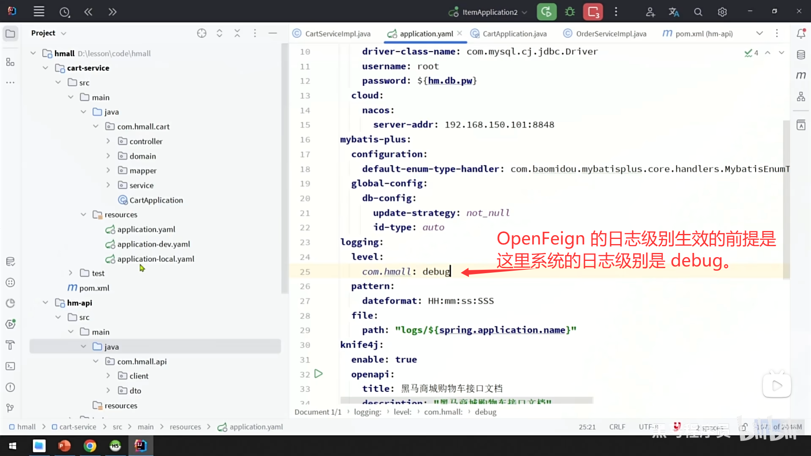
Task: Open Search Everywhere magnifier icon
Action: tap(698, 12)
